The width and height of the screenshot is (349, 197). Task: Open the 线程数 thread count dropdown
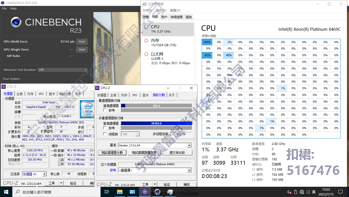(x=138, y=134)
